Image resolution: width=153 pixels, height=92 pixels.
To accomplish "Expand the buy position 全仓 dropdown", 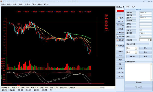I will pos(136,48).
